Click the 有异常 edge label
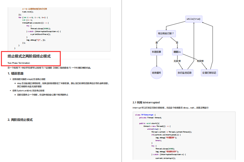Viewport: 244px width, 162px height. [x=200, y=61]
